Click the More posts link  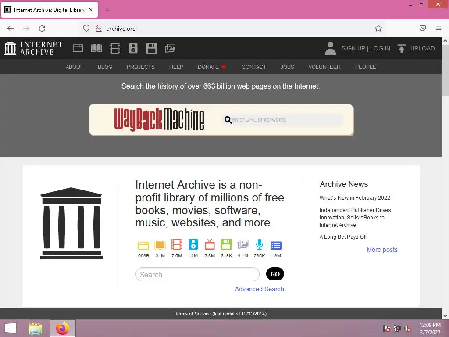(x=382, y=250)
